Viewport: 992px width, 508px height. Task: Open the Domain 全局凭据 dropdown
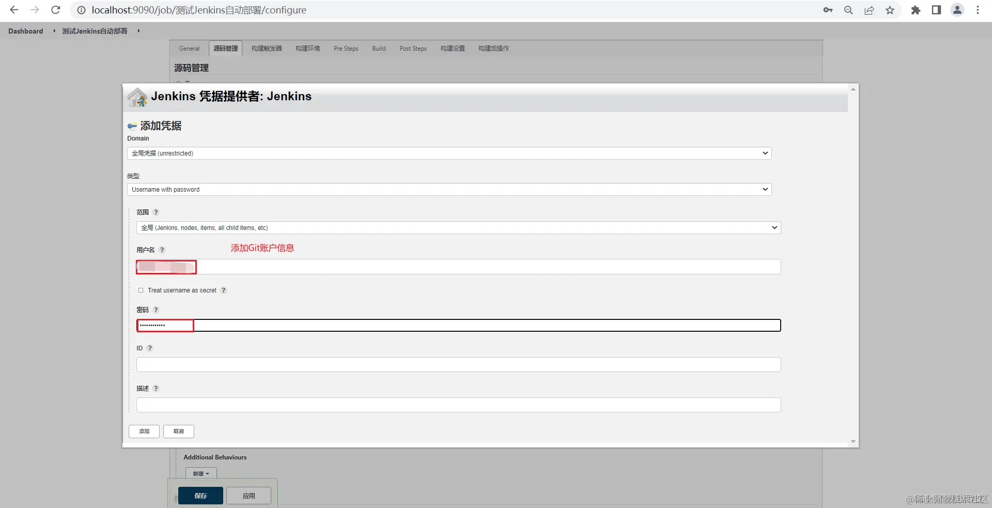[449, 153]
